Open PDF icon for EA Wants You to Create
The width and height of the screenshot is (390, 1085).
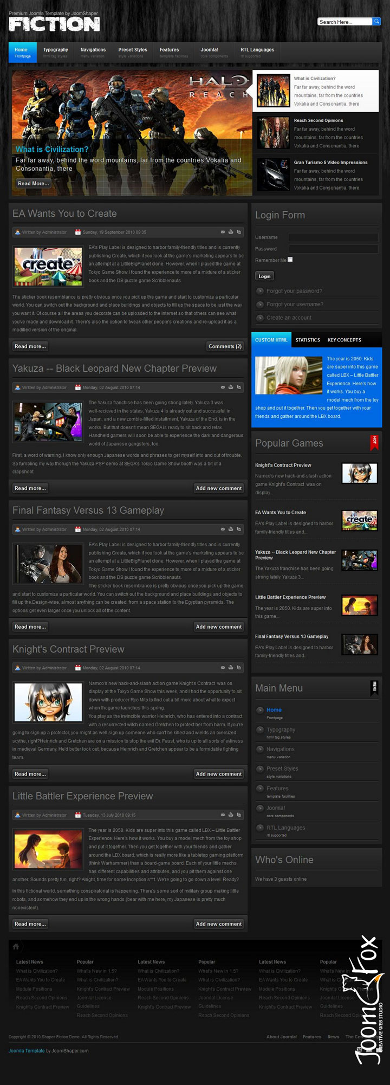239,232
